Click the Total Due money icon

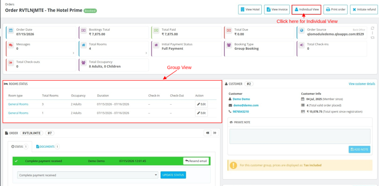click(x=229, y=31)
